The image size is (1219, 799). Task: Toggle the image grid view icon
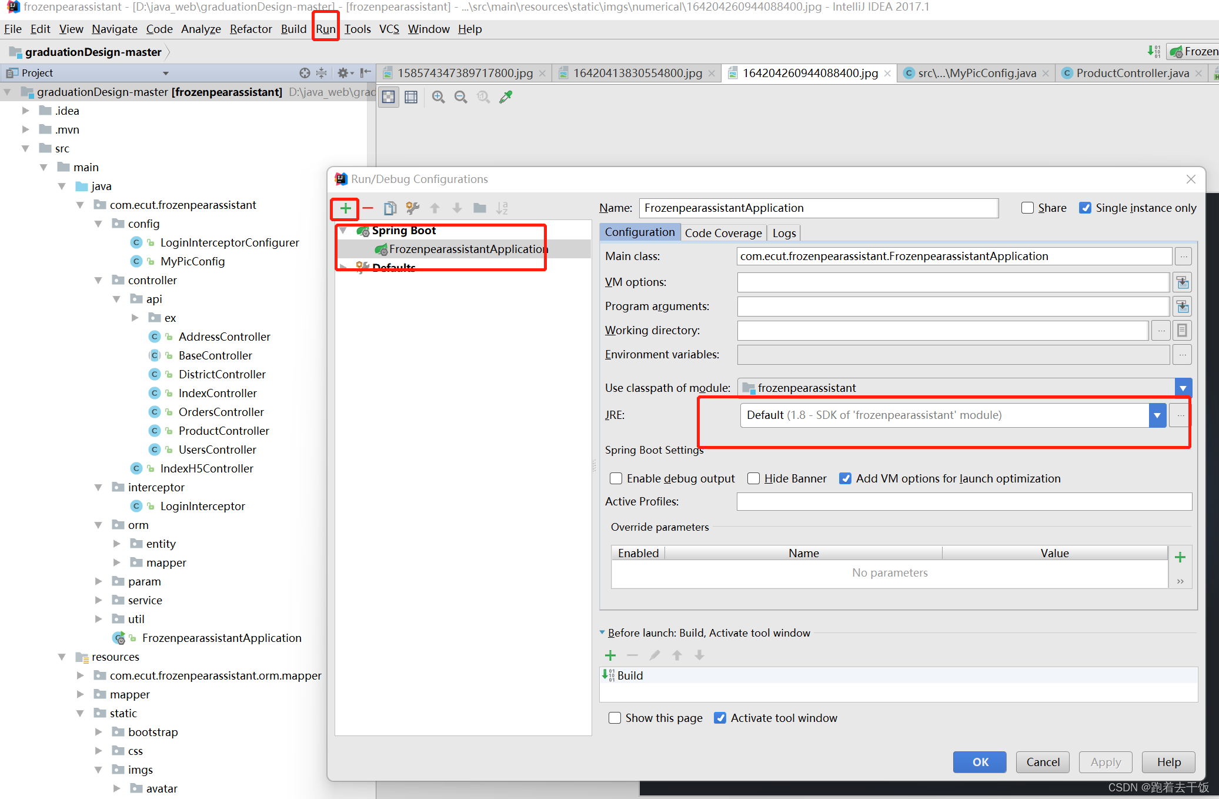click(x=411, y=97)
